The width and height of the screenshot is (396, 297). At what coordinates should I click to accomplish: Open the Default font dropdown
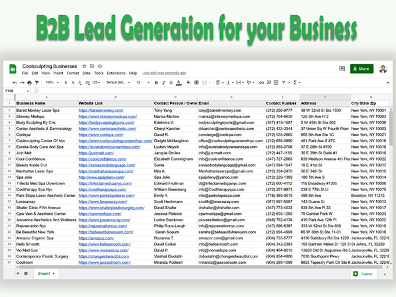click(x=118, y=83)
